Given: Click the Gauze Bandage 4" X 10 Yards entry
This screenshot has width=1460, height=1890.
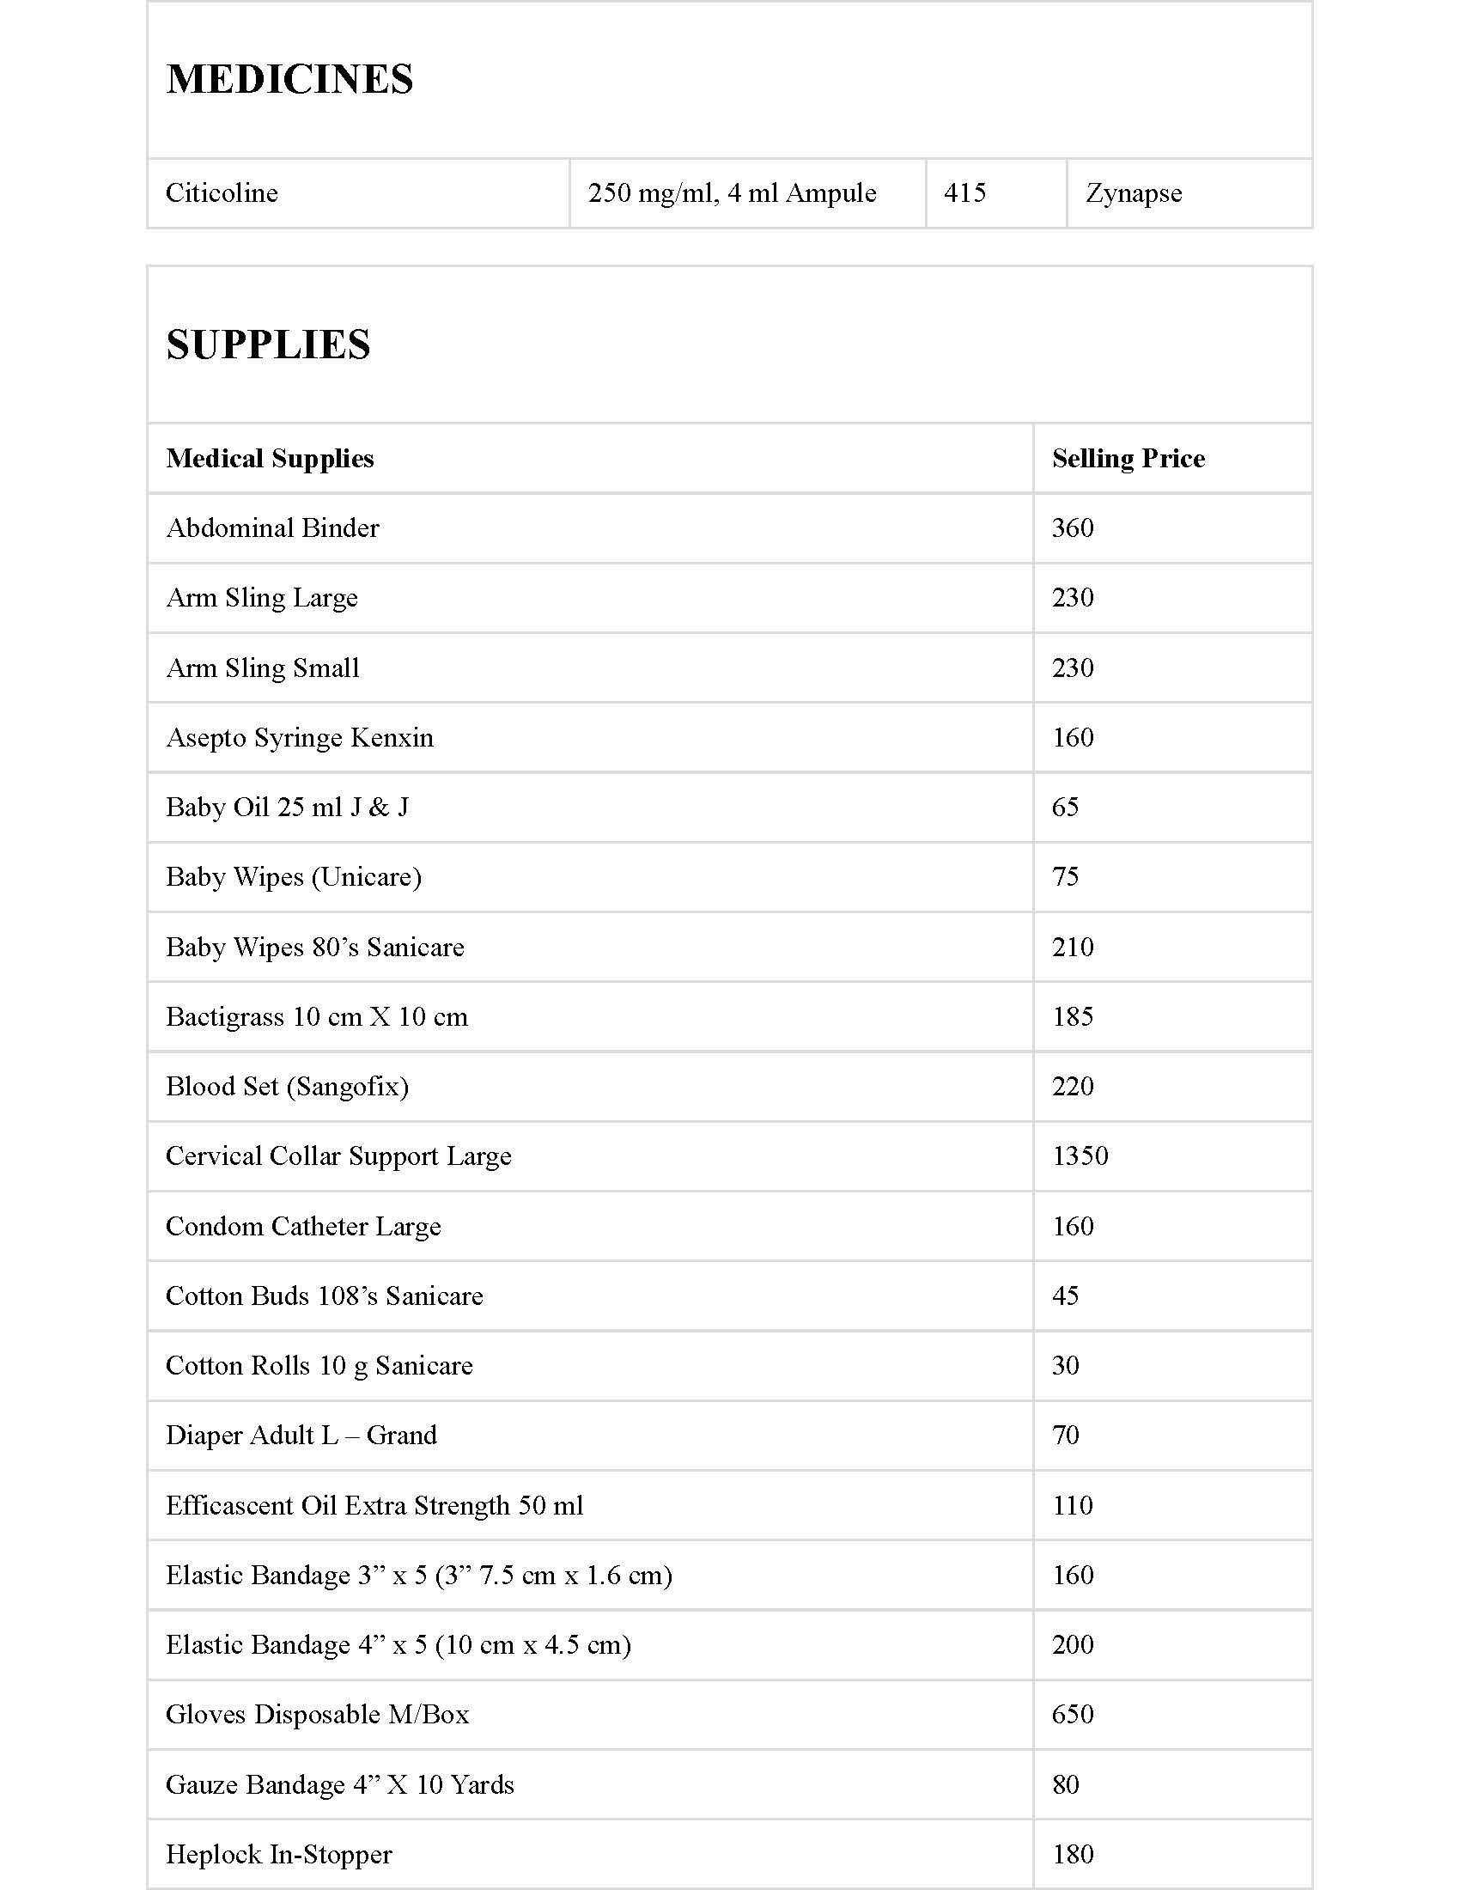Looking at the screenshot, I should click(340, 1784).
